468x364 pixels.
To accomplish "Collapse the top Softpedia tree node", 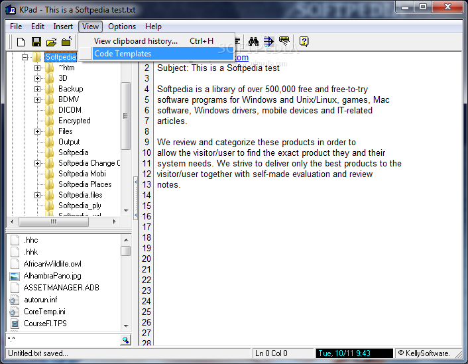I will pos(25,57).
